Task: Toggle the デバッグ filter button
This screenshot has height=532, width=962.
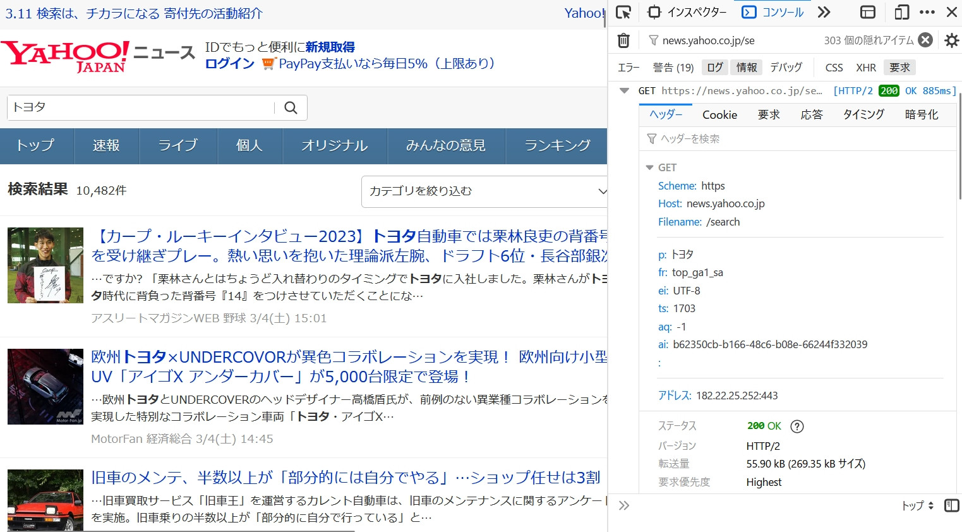Action: [x=786, y=68]
